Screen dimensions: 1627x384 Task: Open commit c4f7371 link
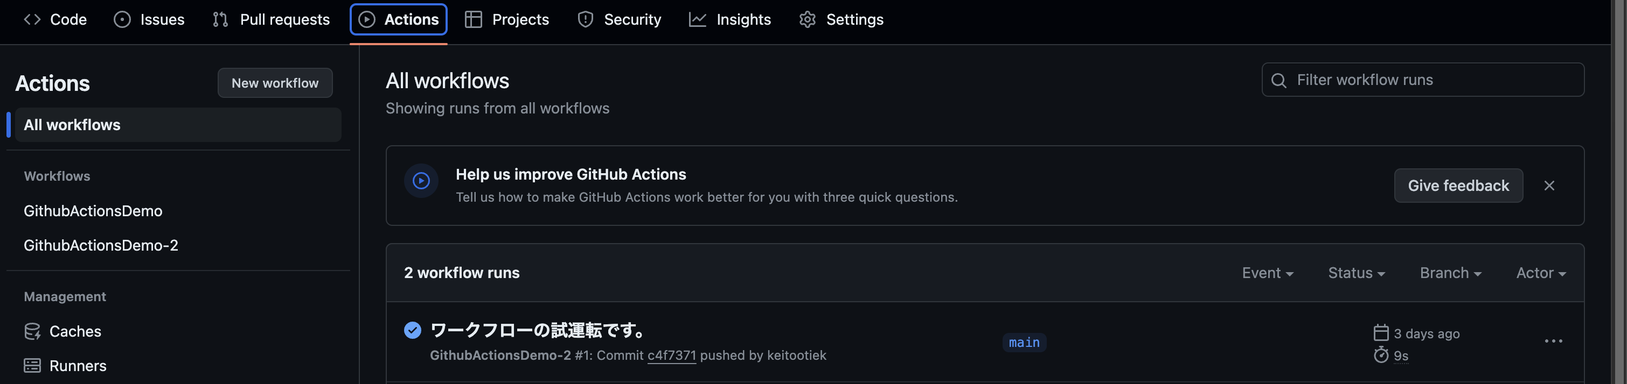(x=671, y=355)
